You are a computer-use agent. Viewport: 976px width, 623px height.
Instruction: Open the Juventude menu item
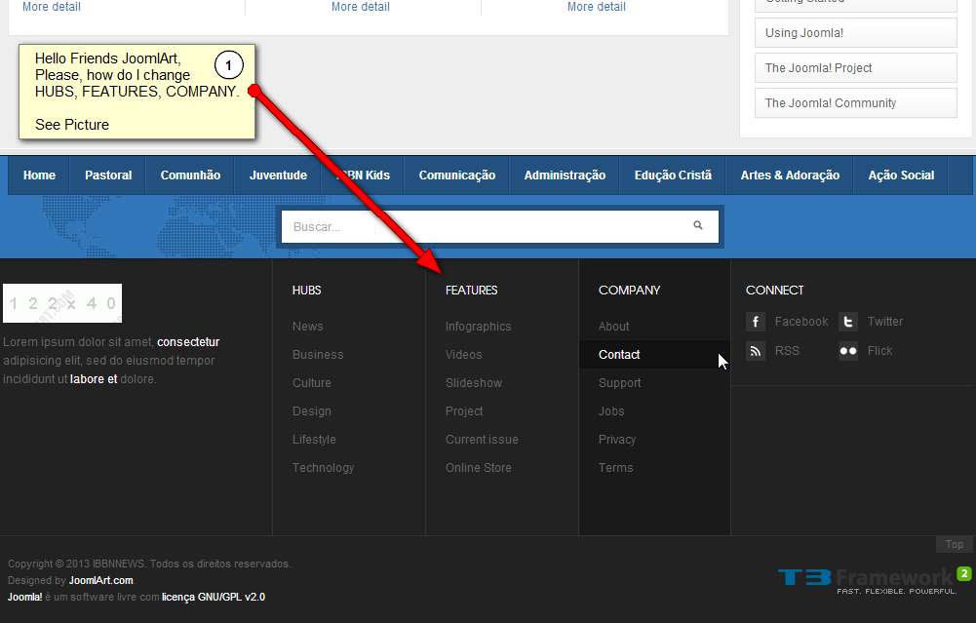point(278,175)
